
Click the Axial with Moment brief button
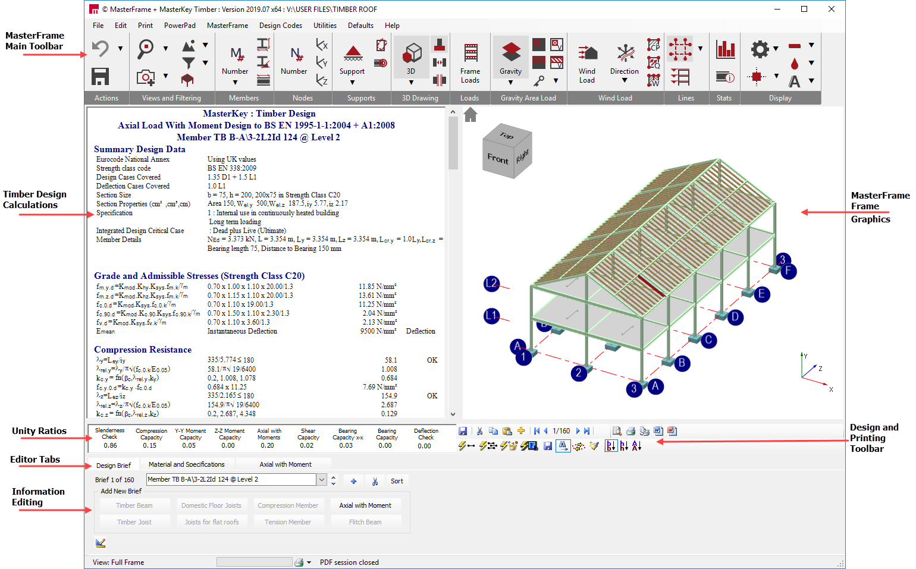365,505
